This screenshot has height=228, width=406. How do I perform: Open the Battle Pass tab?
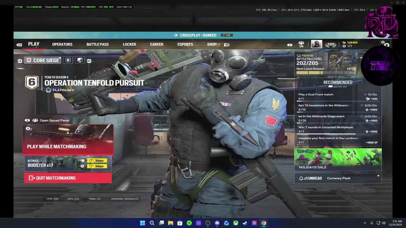pyautogui.click(x=98, y=44)
